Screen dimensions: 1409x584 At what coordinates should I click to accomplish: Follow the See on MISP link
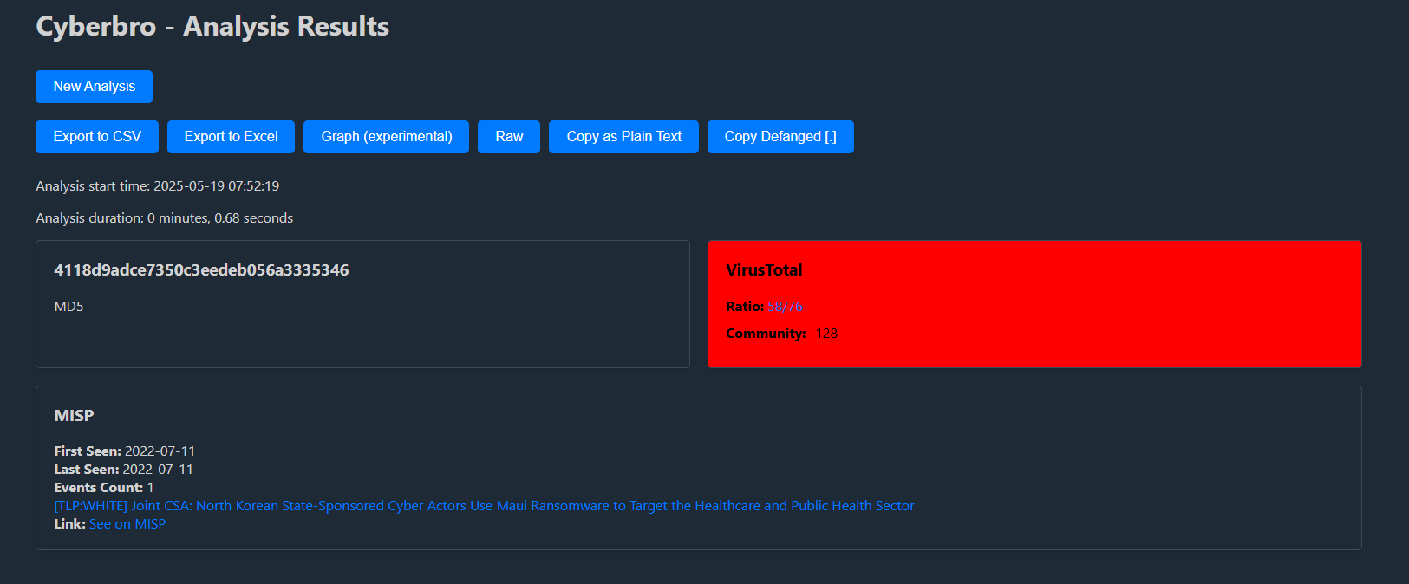click(x=127, y=524)
